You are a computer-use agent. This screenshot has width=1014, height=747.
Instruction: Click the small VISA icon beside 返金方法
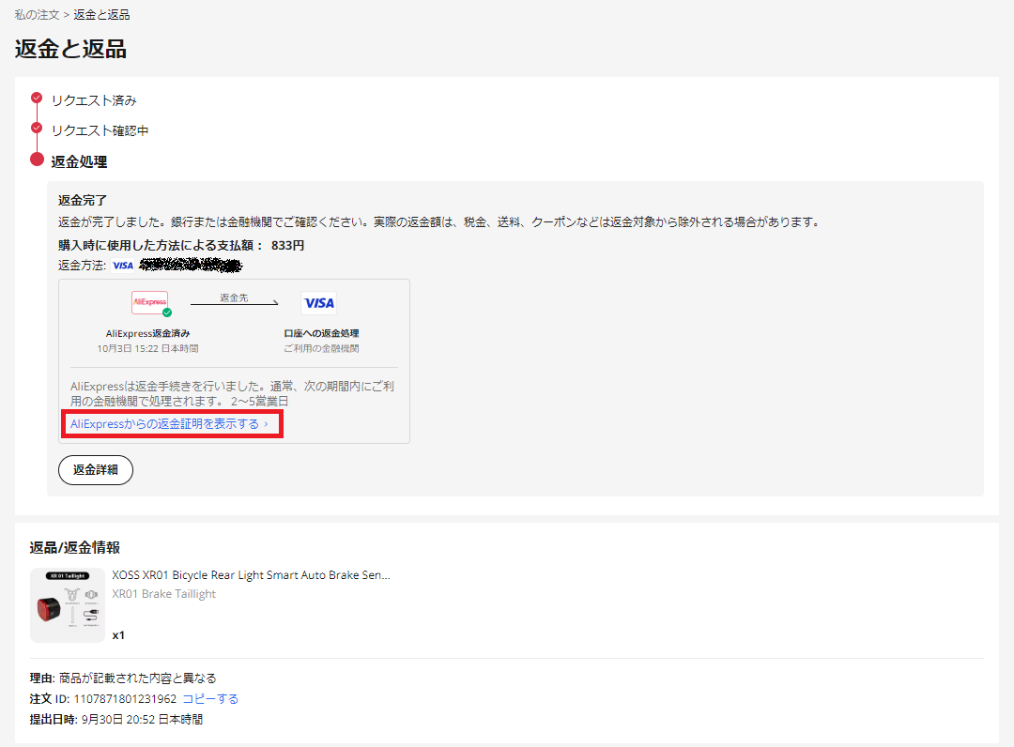coord(123,266)
